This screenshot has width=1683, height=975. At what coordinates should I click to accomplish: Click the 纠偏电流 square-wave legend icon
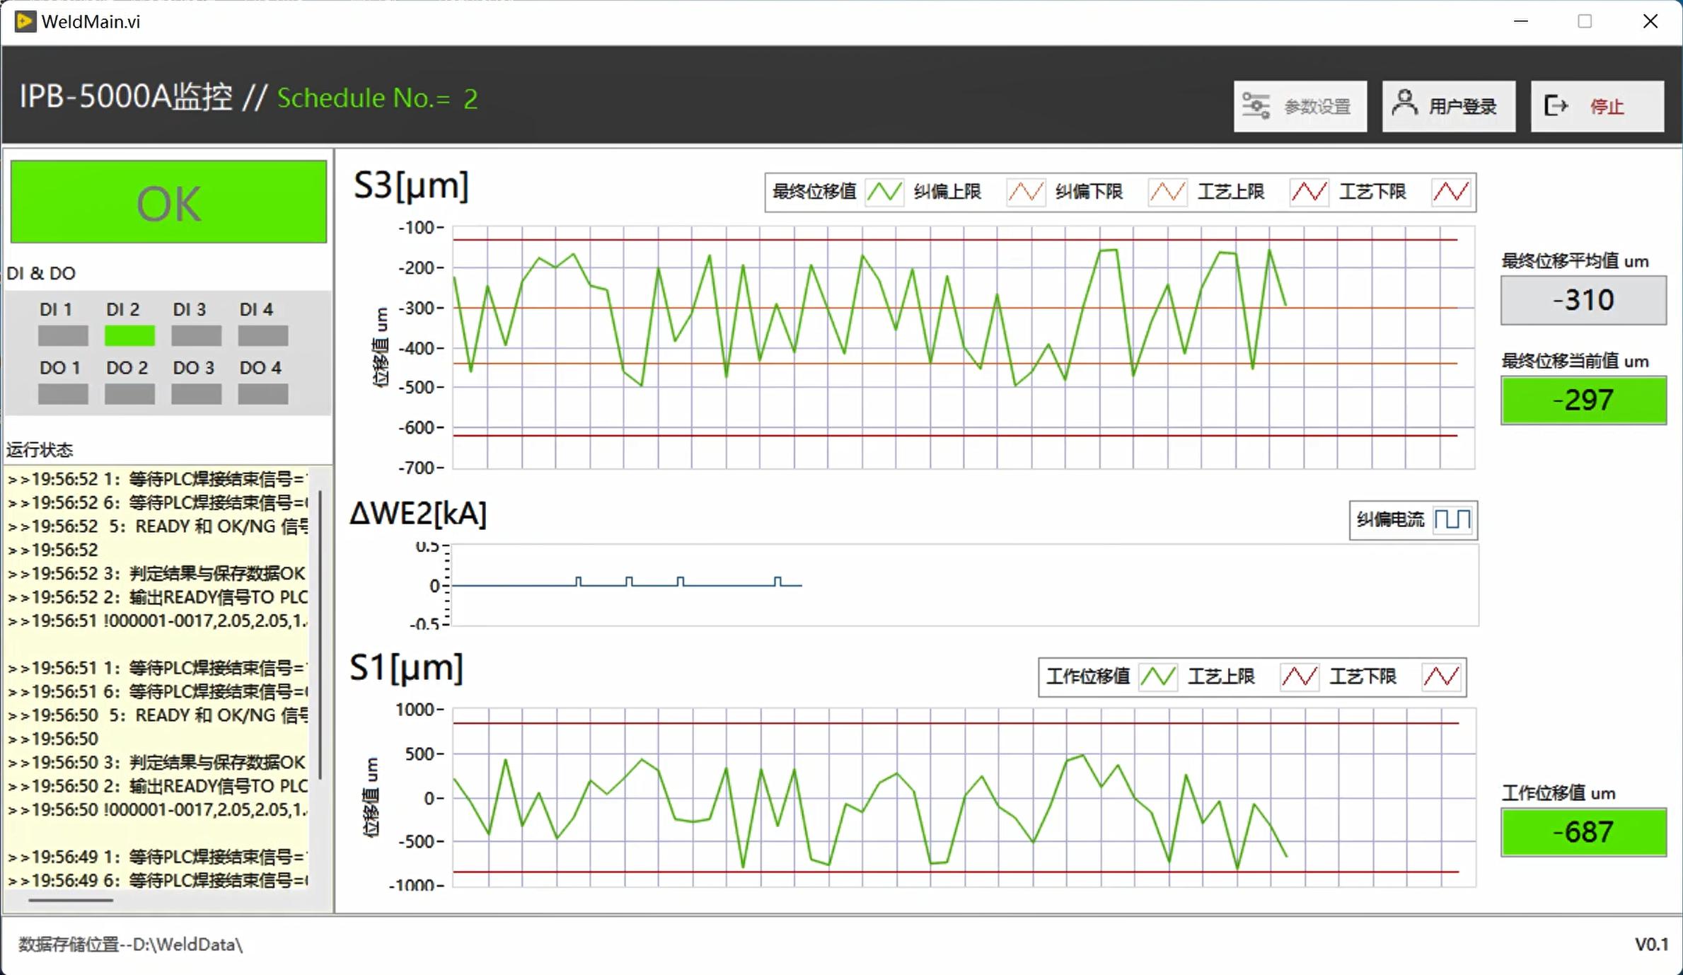click(x=1452, y=520)
